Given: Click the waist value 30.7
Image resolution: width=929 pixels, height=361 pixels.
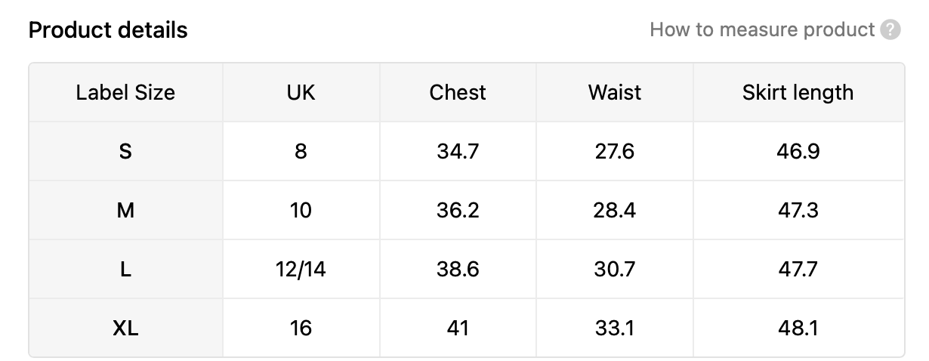Looking at the screenshot, I should [615, 269].
